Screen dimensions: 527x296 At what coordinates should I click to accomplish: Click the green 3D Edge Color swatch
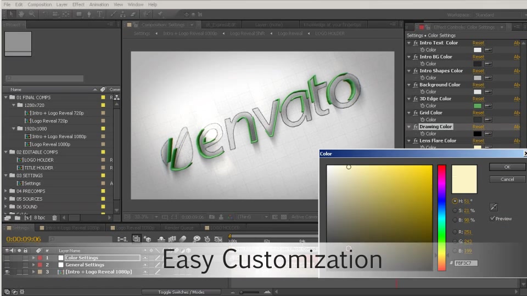(477, 106)
